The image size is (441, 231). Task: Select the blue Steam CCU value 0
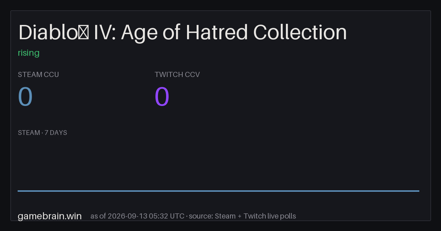pos(25,97)
